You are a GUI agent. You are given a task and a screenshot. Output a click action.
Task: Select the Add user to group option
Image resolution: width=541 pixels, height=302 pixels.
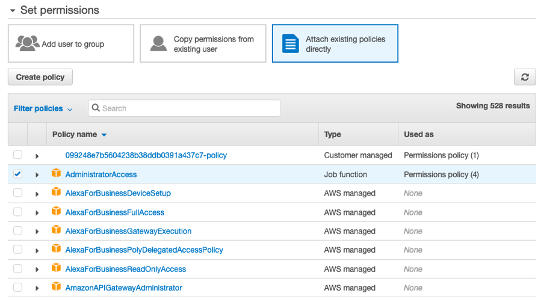point(71,43)
